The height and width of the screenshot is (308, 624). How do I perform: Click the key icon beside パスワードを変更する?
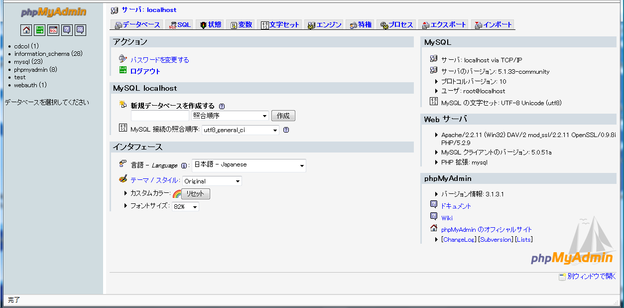[123, 59]
